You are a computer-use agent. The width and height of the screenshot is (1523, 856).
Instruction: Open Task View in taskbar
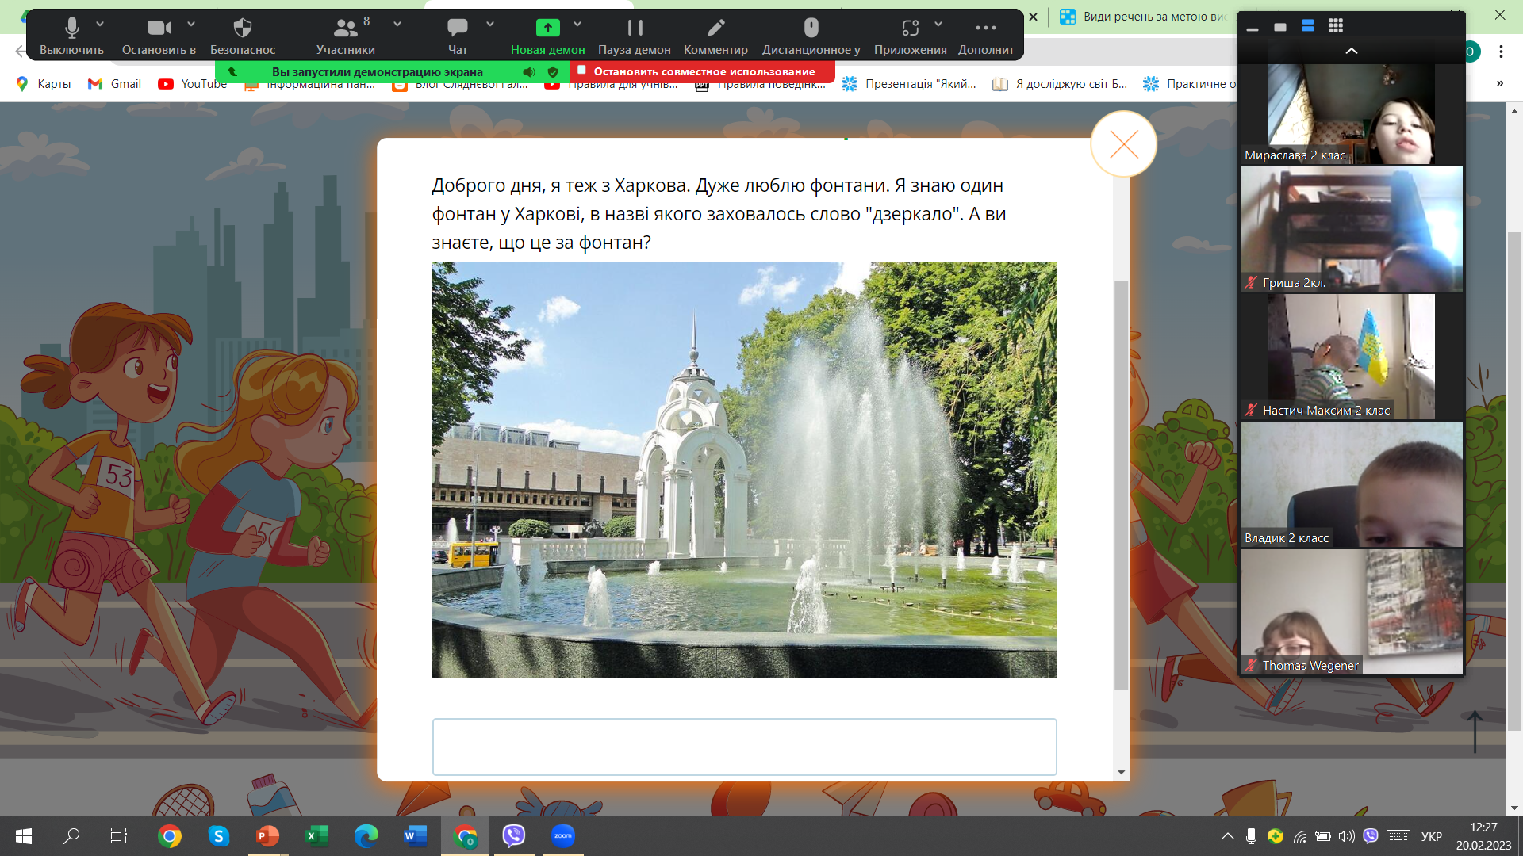click(x=119, y=836)
